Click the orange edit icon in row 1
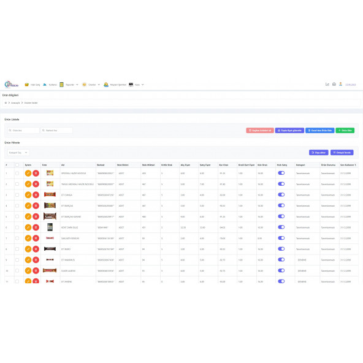 (28, 173)
